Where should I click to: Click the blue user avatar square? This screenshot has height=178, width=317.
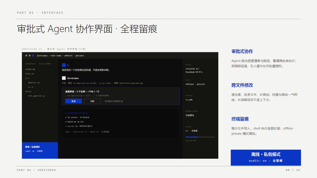(64, 65)
